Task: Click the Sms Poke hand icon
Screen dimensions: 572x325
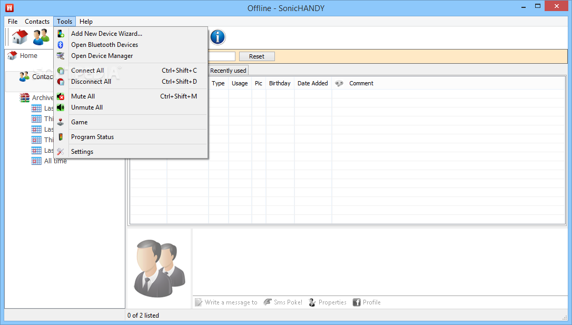Action: tap(268, 302)
